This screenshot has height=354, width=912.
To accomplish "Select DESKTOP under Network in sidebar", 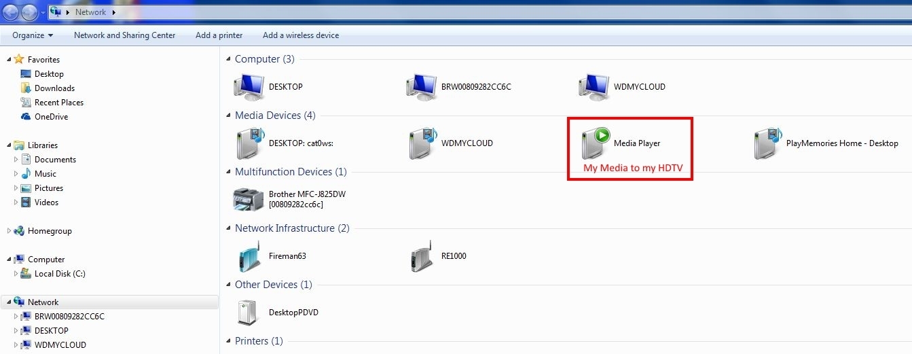I will [52, 330].
